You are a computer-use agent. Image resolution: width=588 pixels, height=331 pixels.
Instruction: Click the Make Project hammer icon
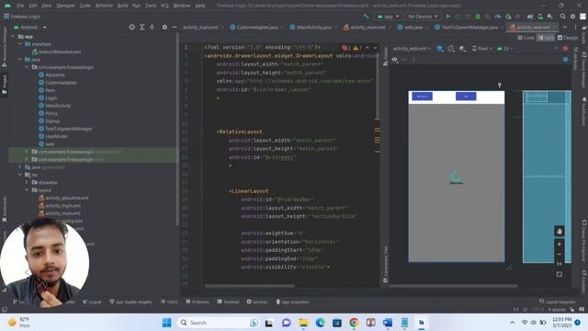click(x=366, y=17)
